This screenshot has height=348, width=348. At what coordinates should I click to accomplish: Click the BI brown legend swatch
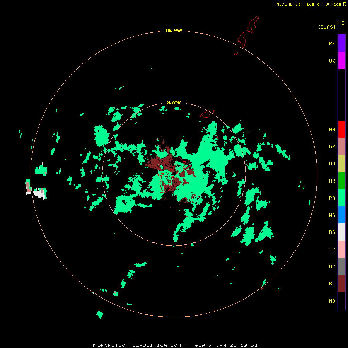tap(341, 284)
